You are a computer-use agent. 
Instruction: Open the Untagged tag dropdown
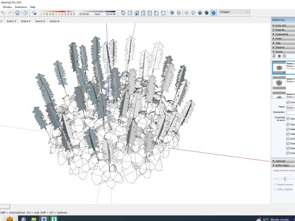[234, 12]
